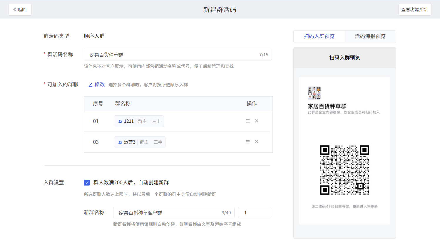Click row number 03
The height and width of the screenshot is (246, 440).
point(96,142)
